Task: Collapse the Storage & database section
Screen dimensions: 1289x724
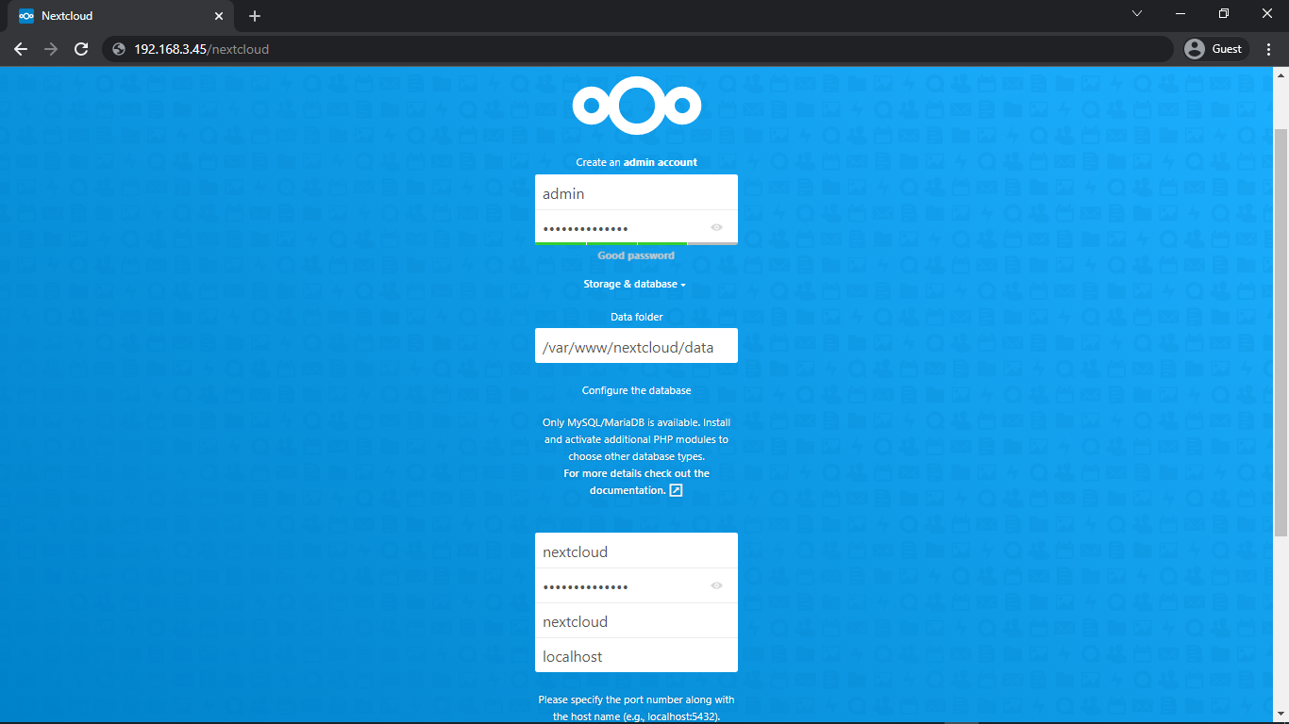Action: click(634, 284)
